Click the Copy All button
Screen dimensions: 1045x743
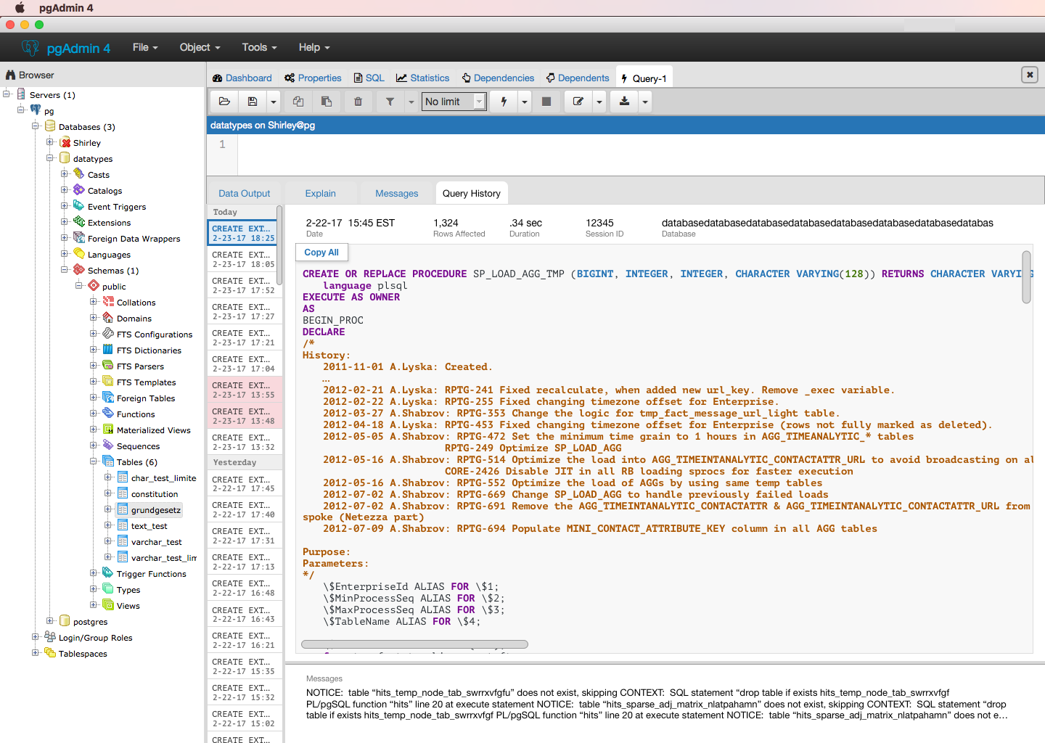tap(321, 253)
